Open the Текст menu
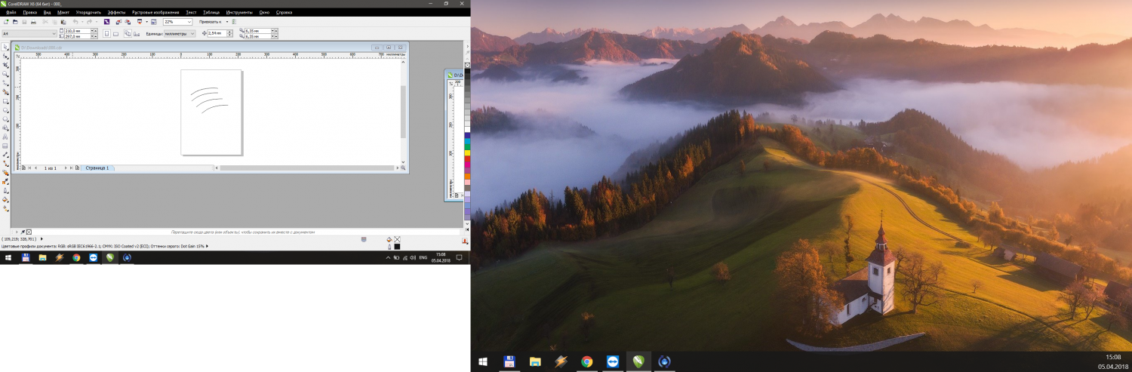 191,13
